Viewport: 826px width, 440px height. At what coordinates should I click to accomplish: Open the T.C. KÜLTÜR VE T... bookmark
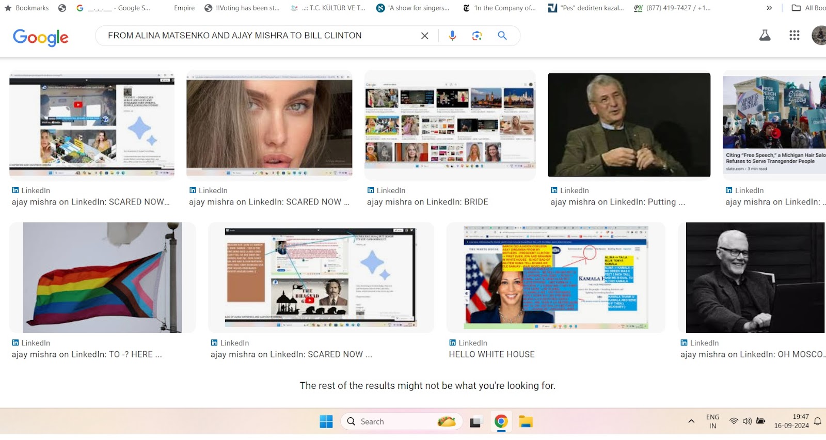[328, 8]
